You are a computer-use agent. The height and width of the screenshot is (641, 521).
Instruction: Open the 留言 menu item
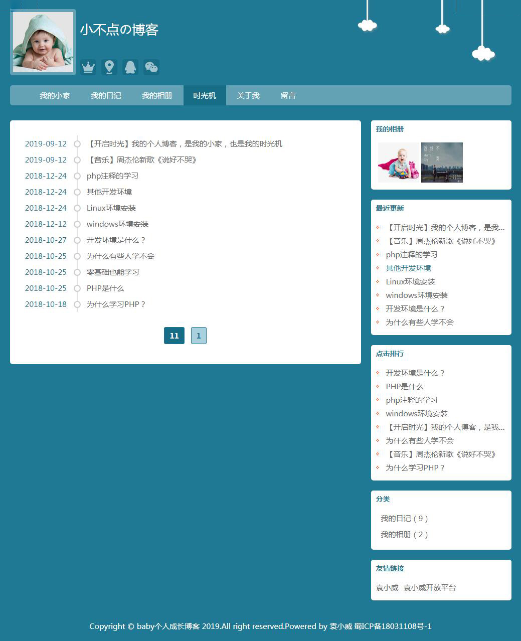(x=288, y=95)
